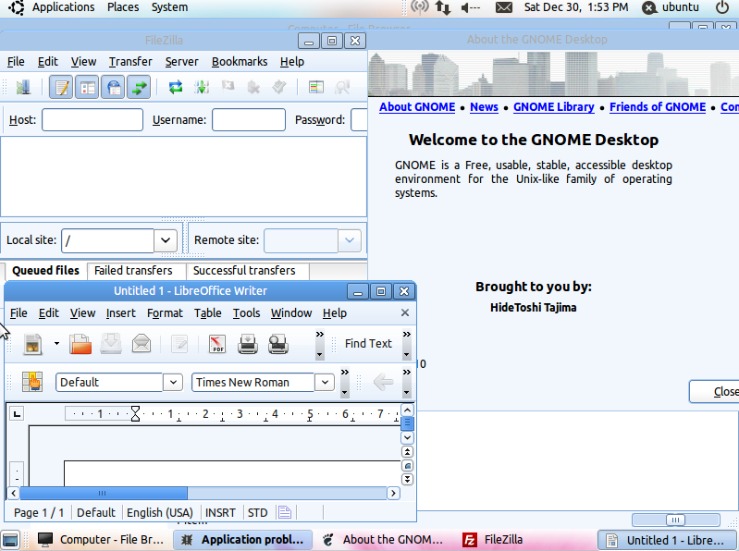This screenshot has height=551, width=739.
Task: Click Writer horizontal scrollbar right arrow
Action: coord(393,493)
